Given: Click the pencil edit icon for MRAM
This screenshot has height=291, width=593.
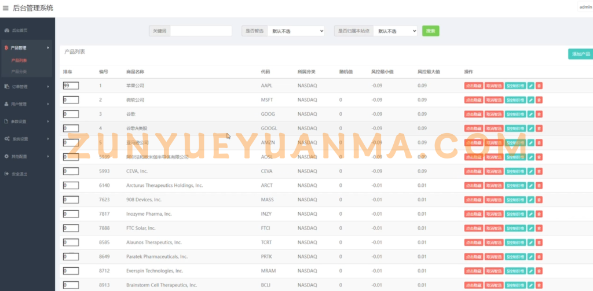Looking at the screenshot, I should [531, 271].
